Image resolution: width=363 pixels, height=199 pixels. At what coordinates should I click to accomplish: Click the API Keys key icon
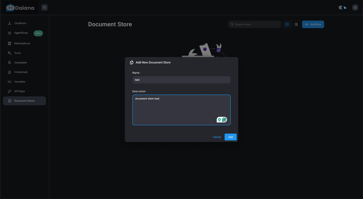pos(9,91)
